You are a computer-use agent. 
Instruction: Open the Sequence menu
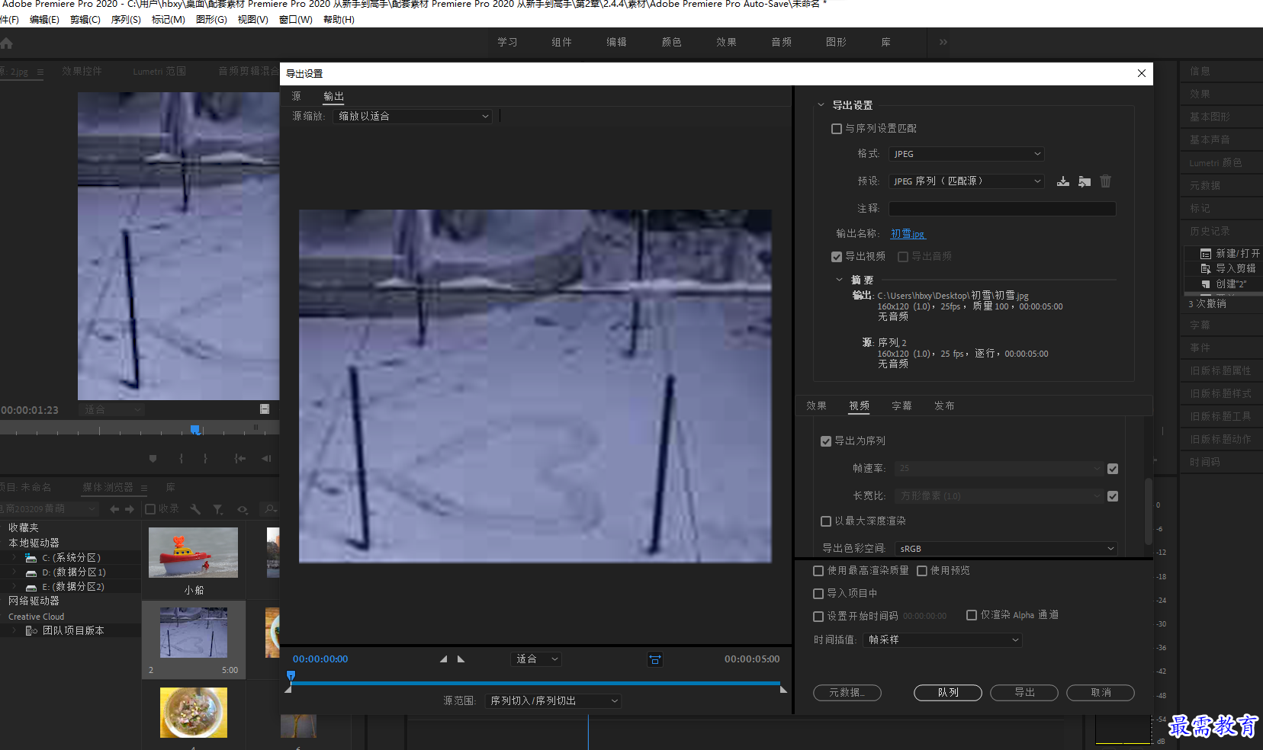pyautogui.click(x=126, y=20)
